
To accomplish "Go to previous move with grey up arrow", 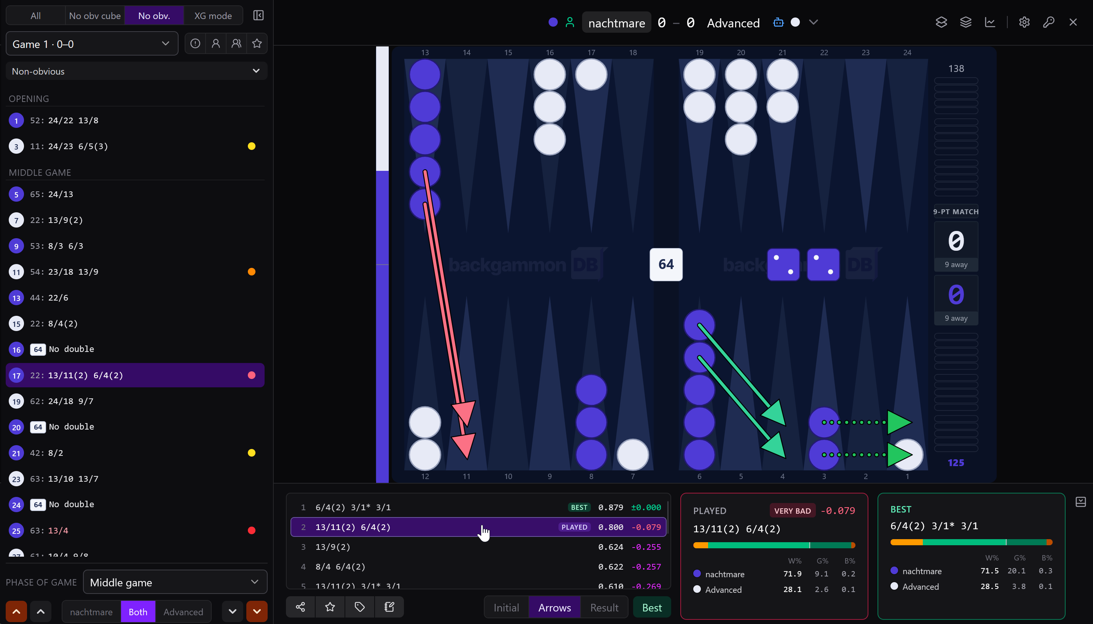I will (x=41, y=611).
